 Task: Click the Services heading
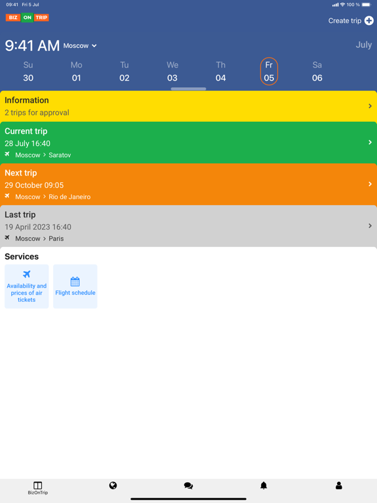coord(22,256)
